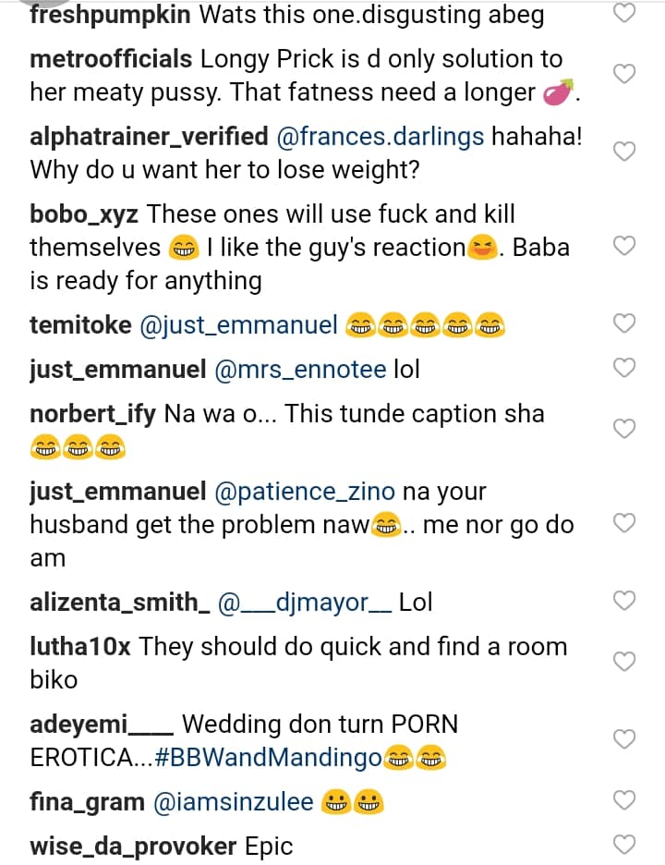
Task: Like the alizenta_smith_ comment
Action: [625, 602]
